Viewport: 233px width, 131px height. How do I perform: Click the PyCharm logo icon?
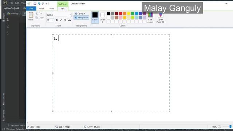pos(5,3)
